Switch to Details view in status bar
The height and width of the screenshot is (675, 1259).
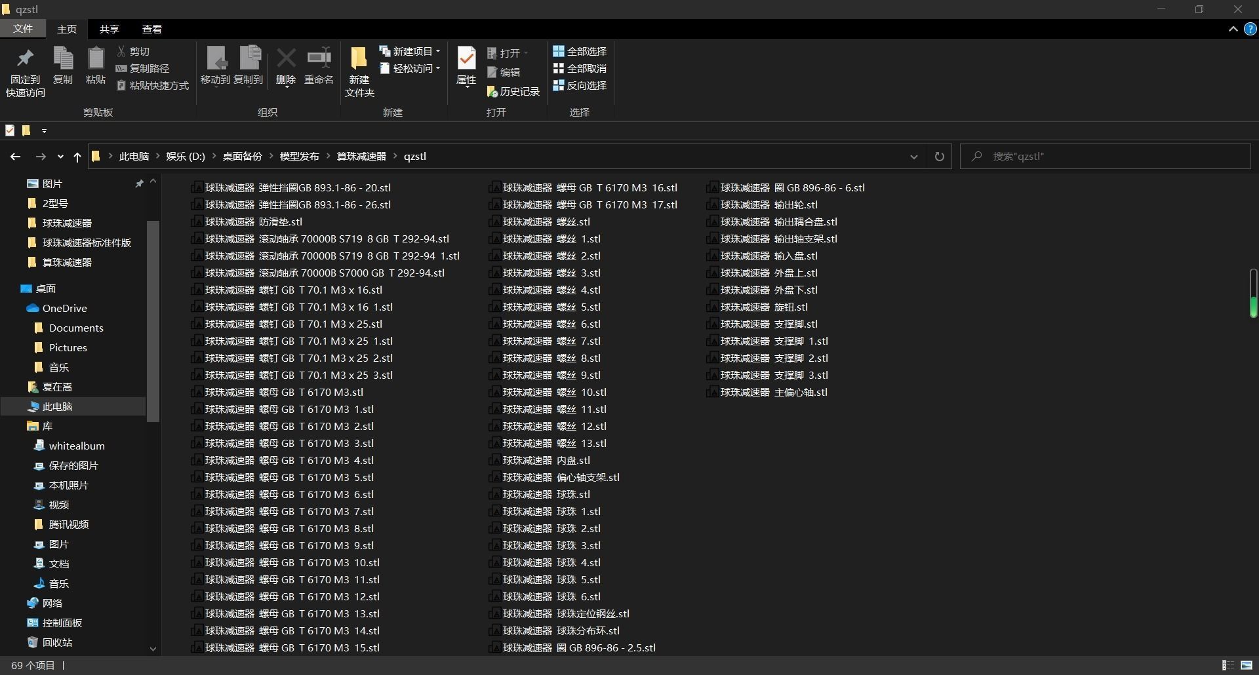1228,665
